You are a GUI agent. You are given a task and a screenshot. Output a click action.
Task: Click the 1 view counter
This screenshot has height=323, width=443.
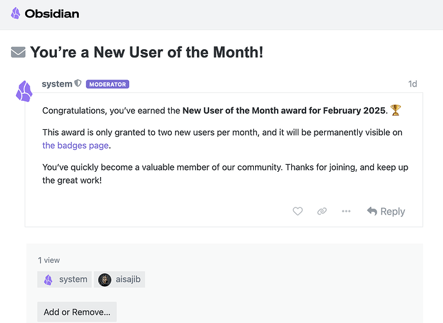[49, 260]
